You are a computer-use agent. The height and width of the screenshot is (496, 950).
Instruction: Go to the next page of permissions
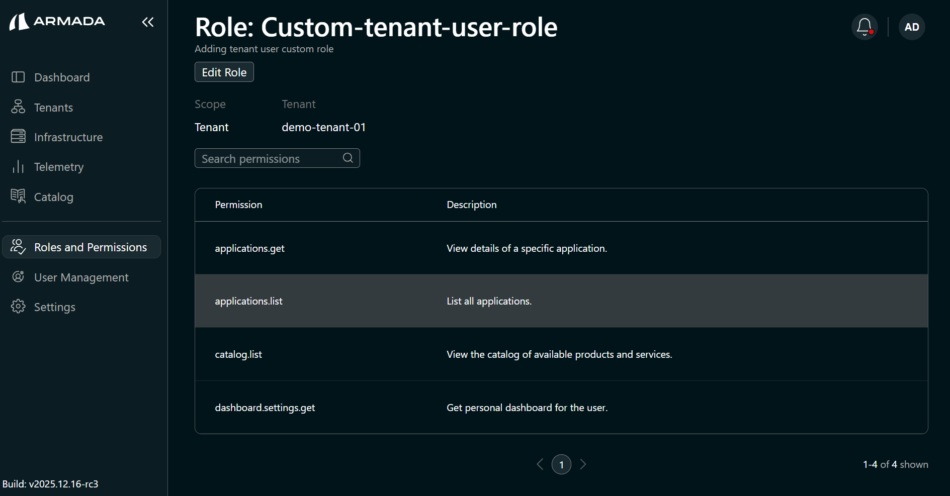click(583, 464)
